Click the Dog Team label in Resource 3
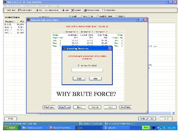Viewport: 182px width, 136px height. pos(102,35)
